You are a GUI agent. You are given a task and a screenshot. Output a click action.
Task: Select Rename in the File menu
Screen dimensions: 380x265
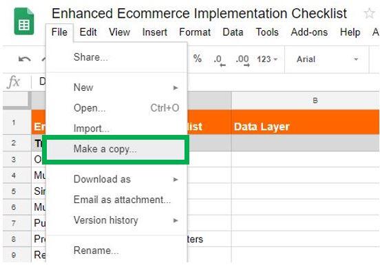(x=116, y=251)
